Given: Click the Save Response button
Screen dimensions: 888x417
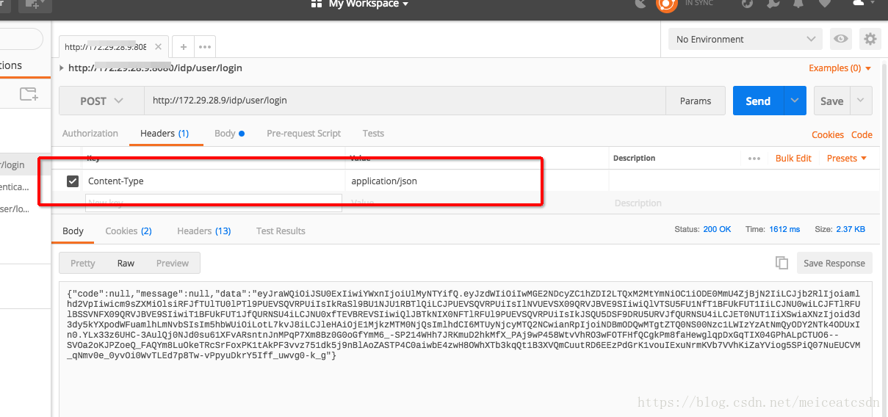Looking at the screenshot, I should point(834,263).
